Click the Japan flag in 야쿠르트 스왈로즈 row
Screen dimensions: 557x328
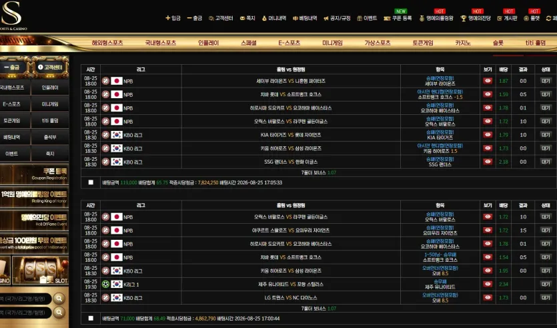tap(117, 230)
